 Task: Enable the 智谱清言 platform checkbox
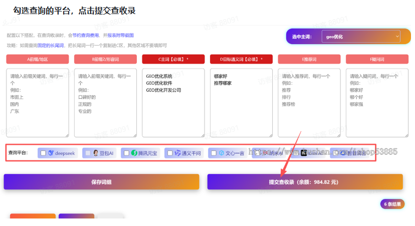(335, 153)
